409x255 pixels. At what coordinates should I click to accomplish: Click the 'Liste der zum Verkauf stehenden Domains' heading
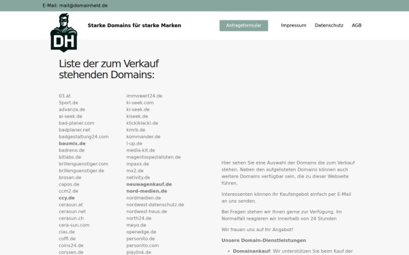tap(109, 69)
